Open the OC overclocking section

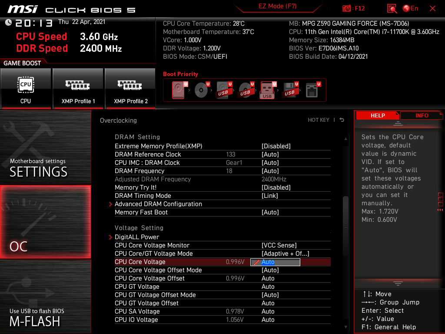click(x=45, y=222)
